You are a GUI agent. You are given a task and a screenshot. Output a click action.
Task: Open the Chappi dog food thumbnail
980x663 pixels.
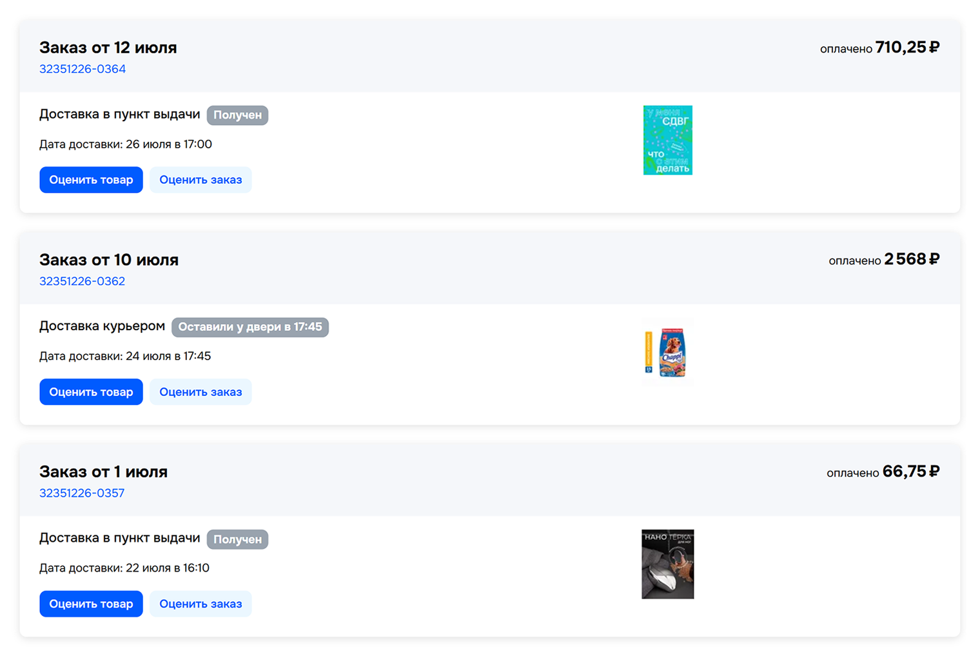pyautogui.click(x=667, y=352)
